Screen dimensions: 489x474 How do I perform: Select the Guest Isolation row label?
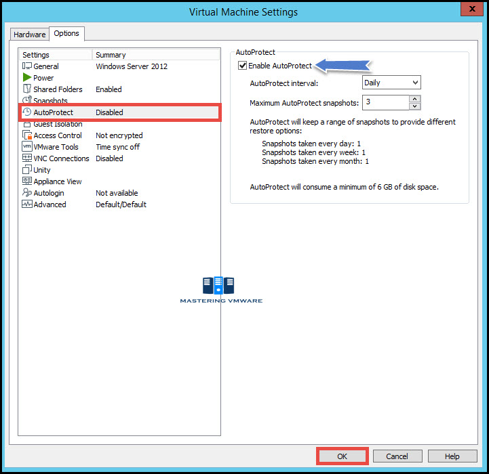point(58,125)
